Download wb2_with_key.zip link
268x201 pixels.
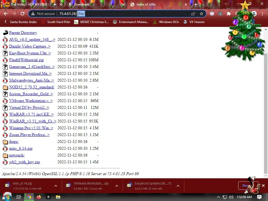(25, 162)
